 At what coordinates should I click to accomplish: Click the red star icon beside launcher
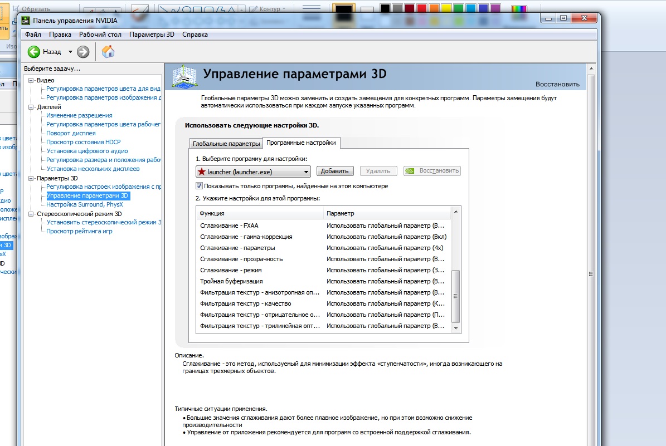point(202,171)
